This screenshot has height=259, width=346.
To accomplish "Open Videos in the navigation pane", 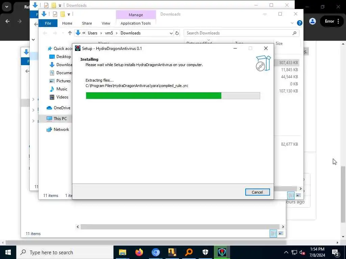I will 59,97.
